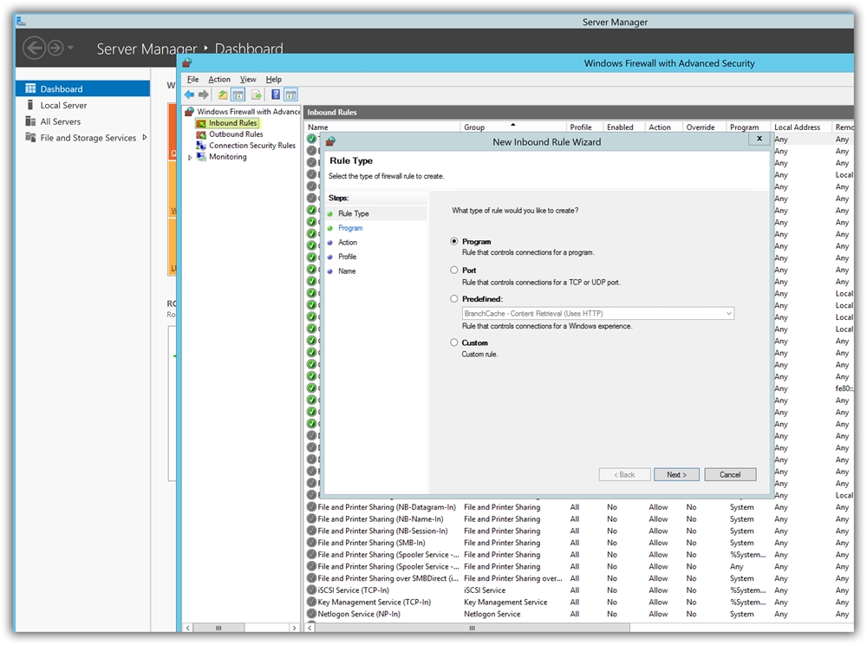Select rule "File and Printer Sharing (SMB-In)"
The height and width of the screenshot is (645, 867).
(x=372, y=543)
